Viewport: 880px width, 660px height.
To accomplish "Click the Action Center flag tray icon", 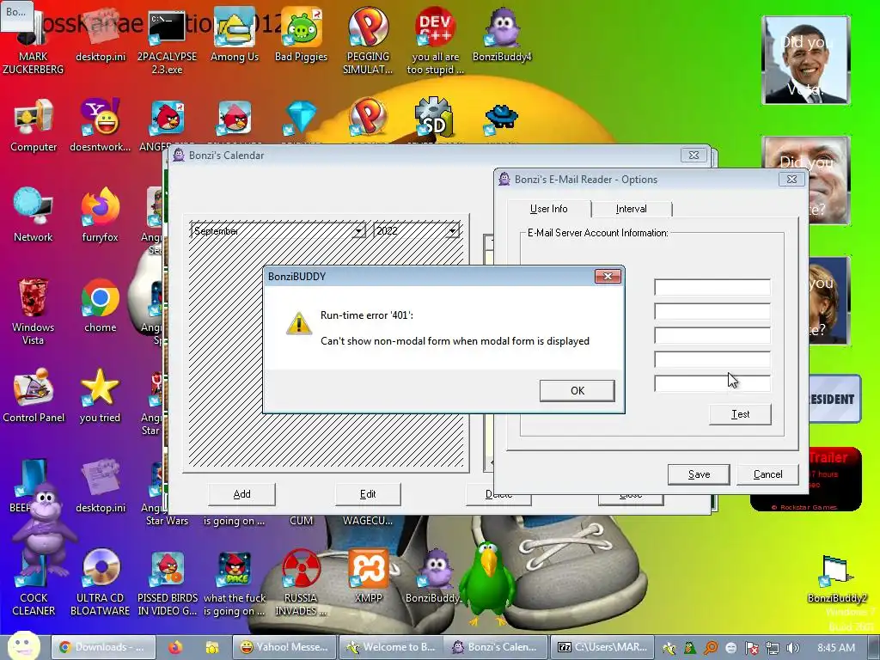I will point(751,648).
